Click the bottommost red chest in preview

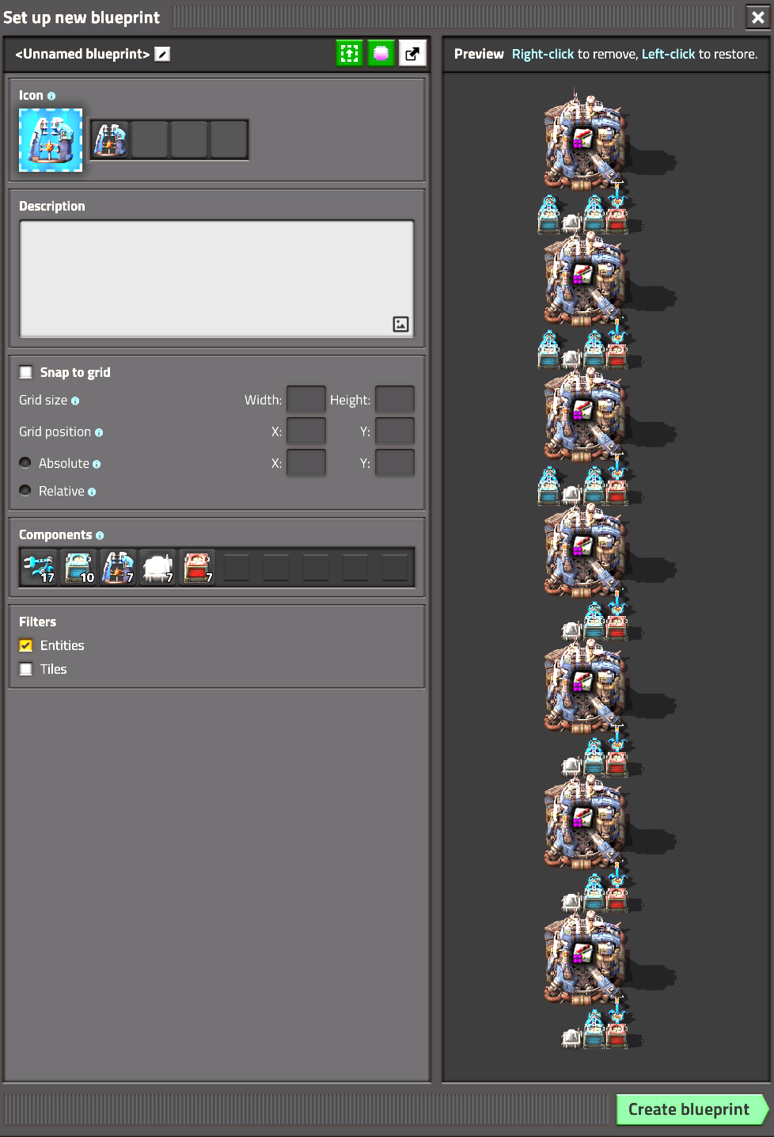click(x=617, y=1036)
